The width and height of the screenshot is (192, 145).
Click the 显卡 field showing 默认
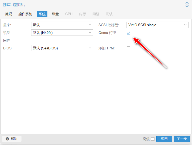pos(62,25)
